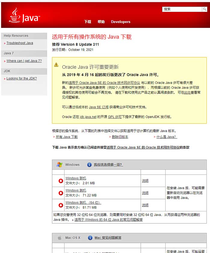Open the 什么是 Java? link

167,137
